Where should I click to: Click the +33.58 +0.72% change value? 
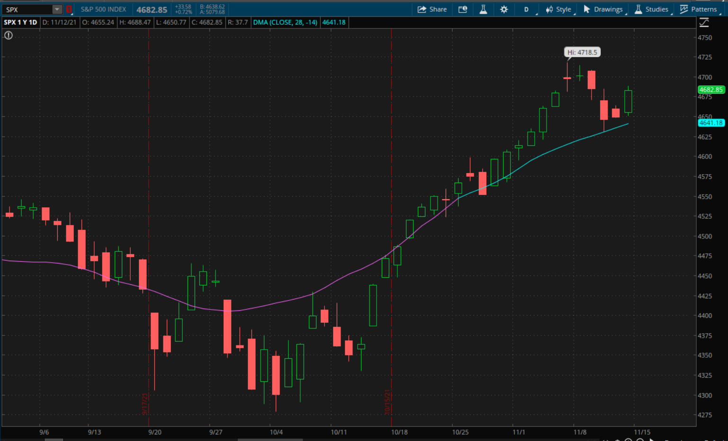tap(183, 9)
